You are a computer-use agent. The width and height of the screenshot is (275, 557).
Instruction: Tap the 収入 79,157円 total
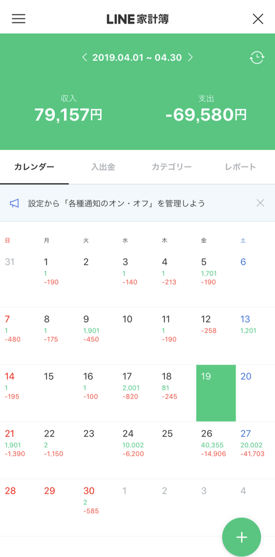tap(68, 110)
